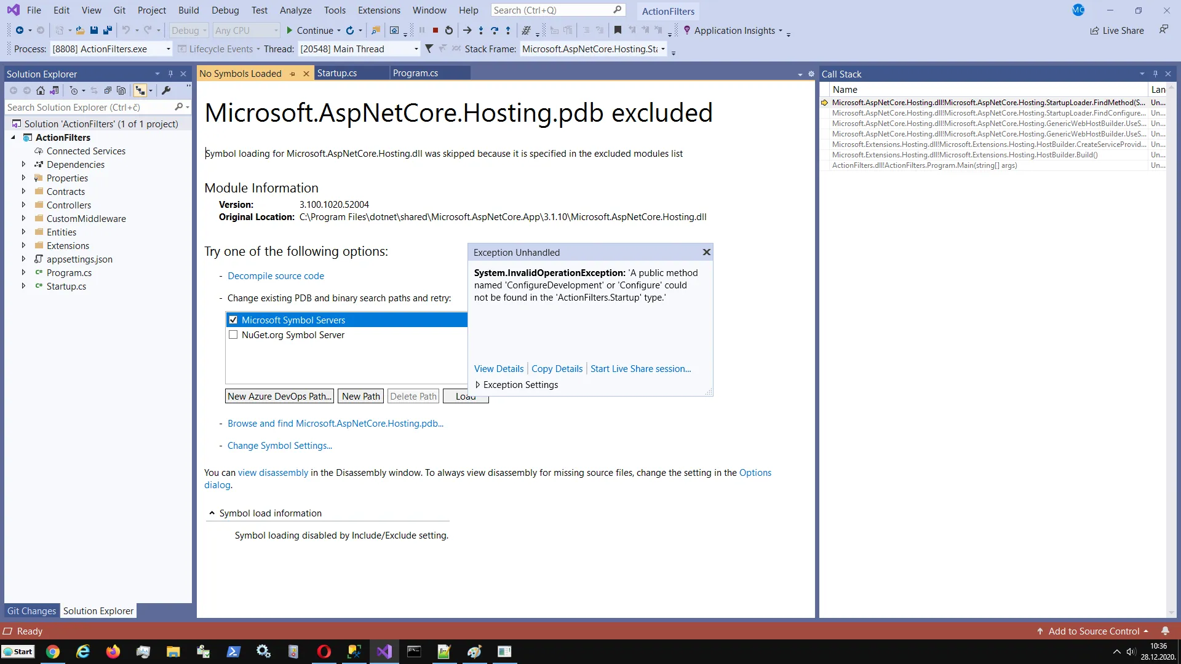Open the Debug menu
This screenshot has width=1181, height=664.
tap(225, 10)
